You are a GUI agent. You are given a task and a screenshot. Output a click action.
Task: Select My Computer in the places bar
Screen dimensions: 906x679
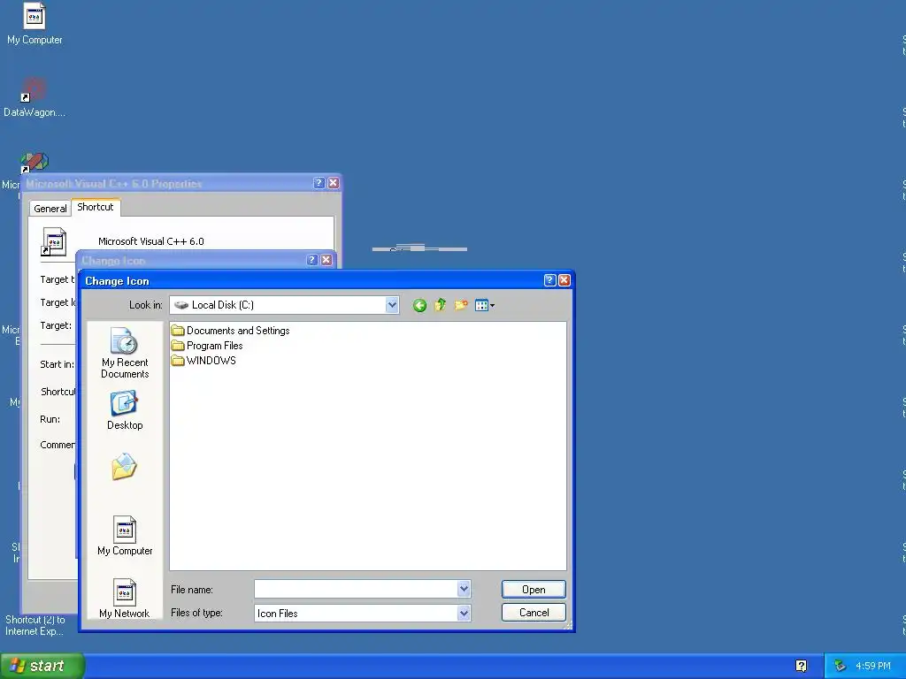125,536
